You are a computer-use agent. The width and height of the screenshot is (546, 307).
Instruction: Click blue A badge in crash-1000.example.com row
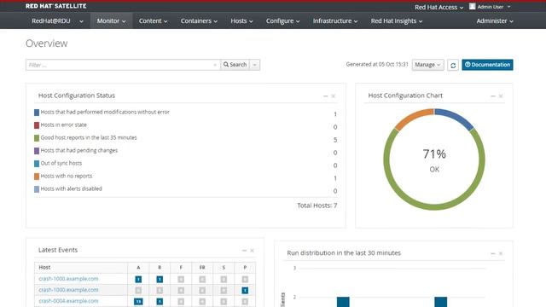click(x=138, y=279)
